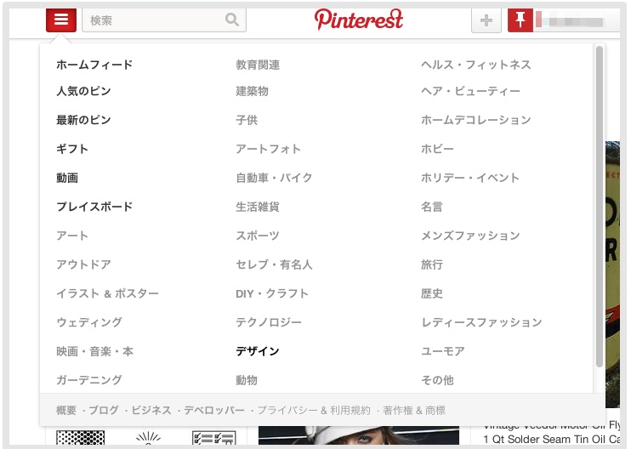The image size is (631, 449).
Task: Choose the 名言 category
Action: point(432,207)
